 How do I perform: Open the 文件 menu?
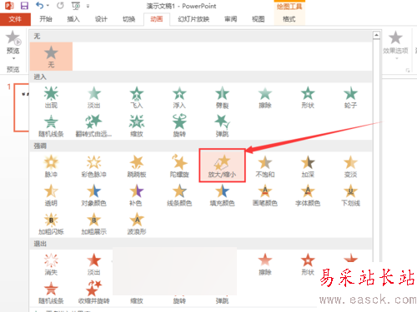click(x=15, y=19)
